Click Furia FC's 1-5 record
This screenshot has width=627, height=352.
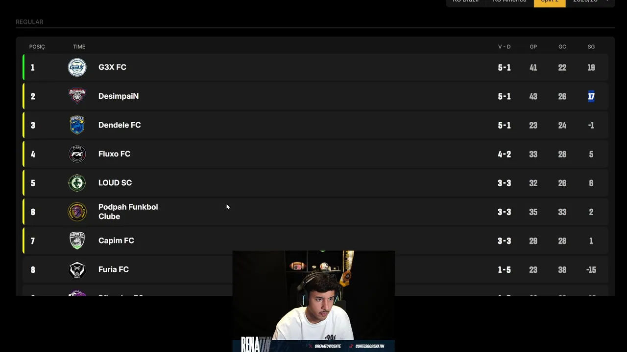click(505, 269)
